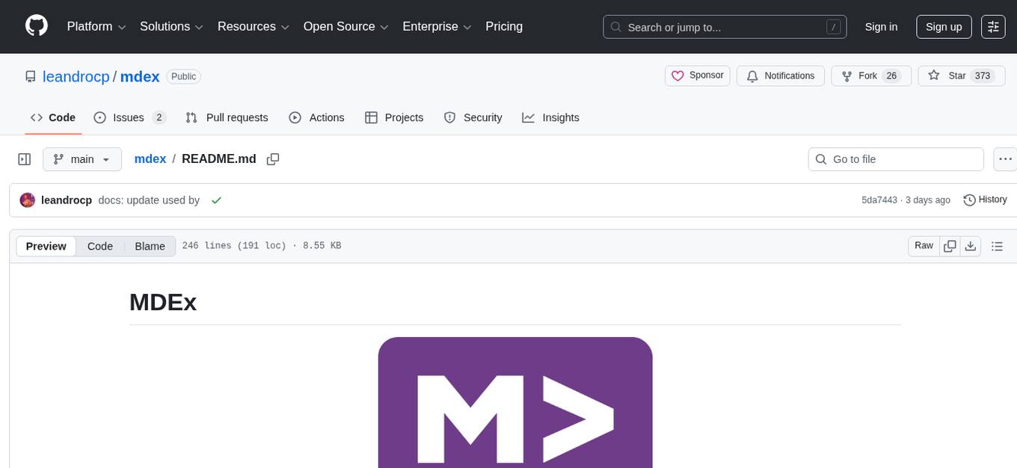Open the main branch dropdown
Viewport: 1017px width, 468px height.
[82, 158]
